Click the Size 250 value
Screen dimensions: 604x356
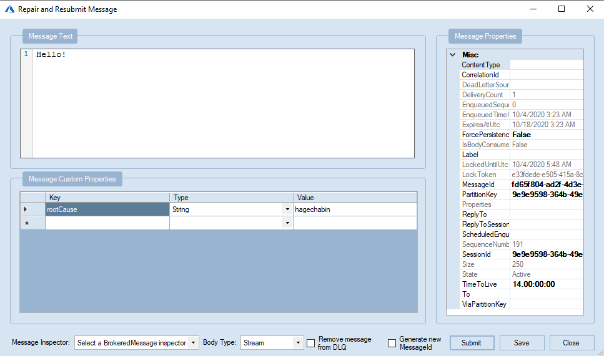click(x=547, y=264)
